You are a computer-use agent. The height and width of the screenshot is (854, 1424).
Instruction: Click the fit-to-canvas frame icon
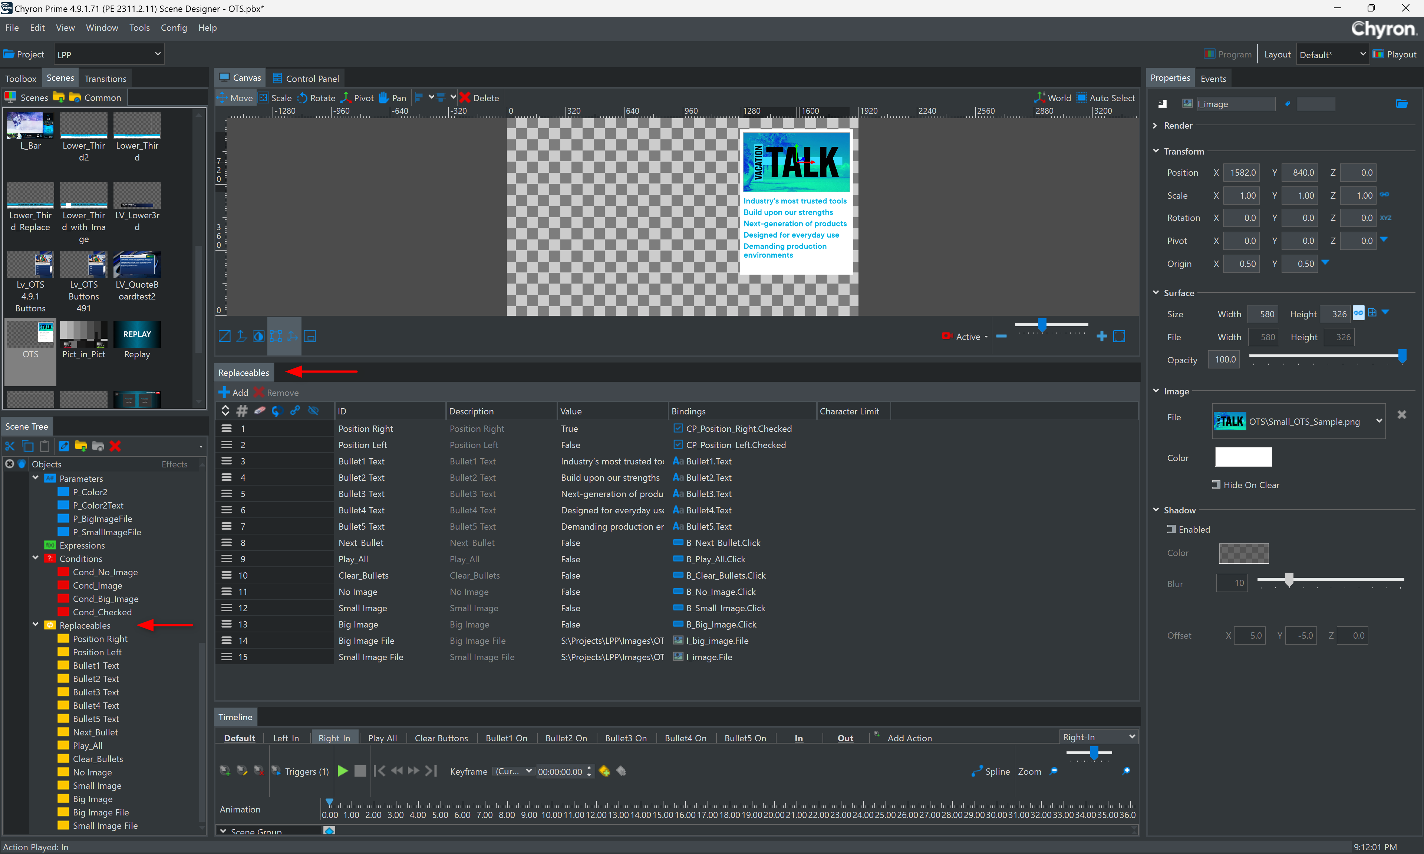(x=1120, y=337)
